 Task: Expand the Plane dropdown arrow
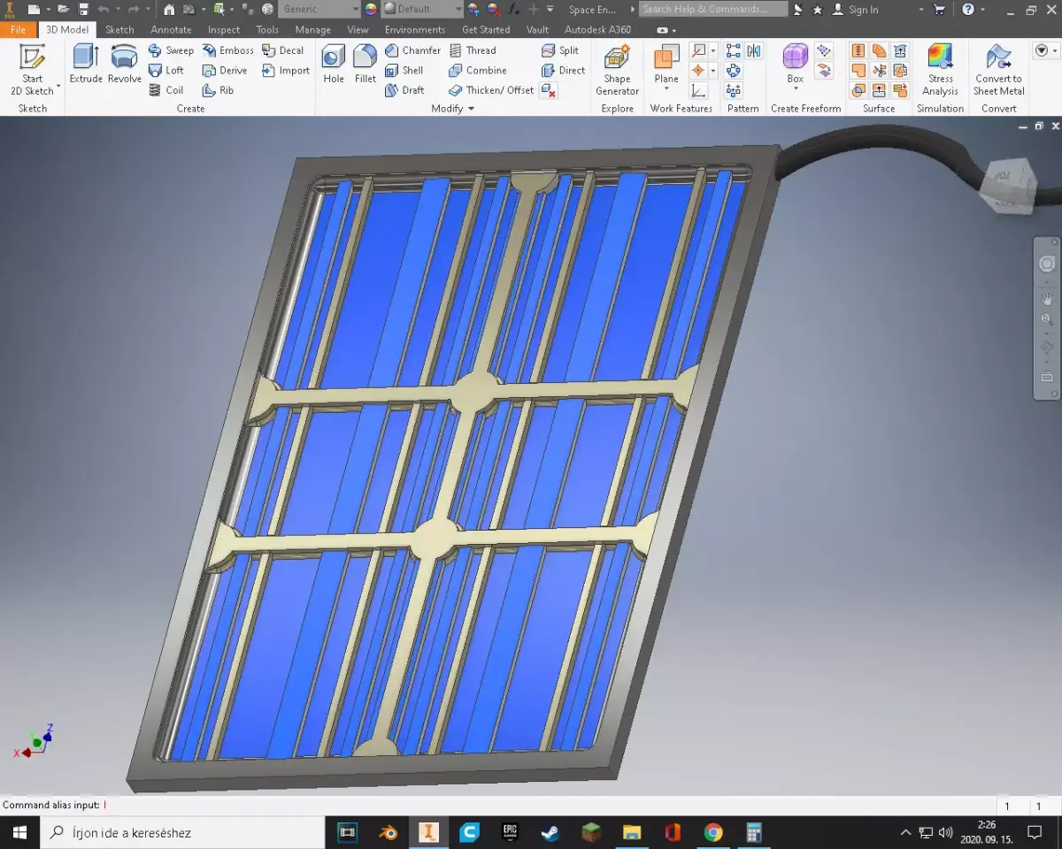[666, 88]
